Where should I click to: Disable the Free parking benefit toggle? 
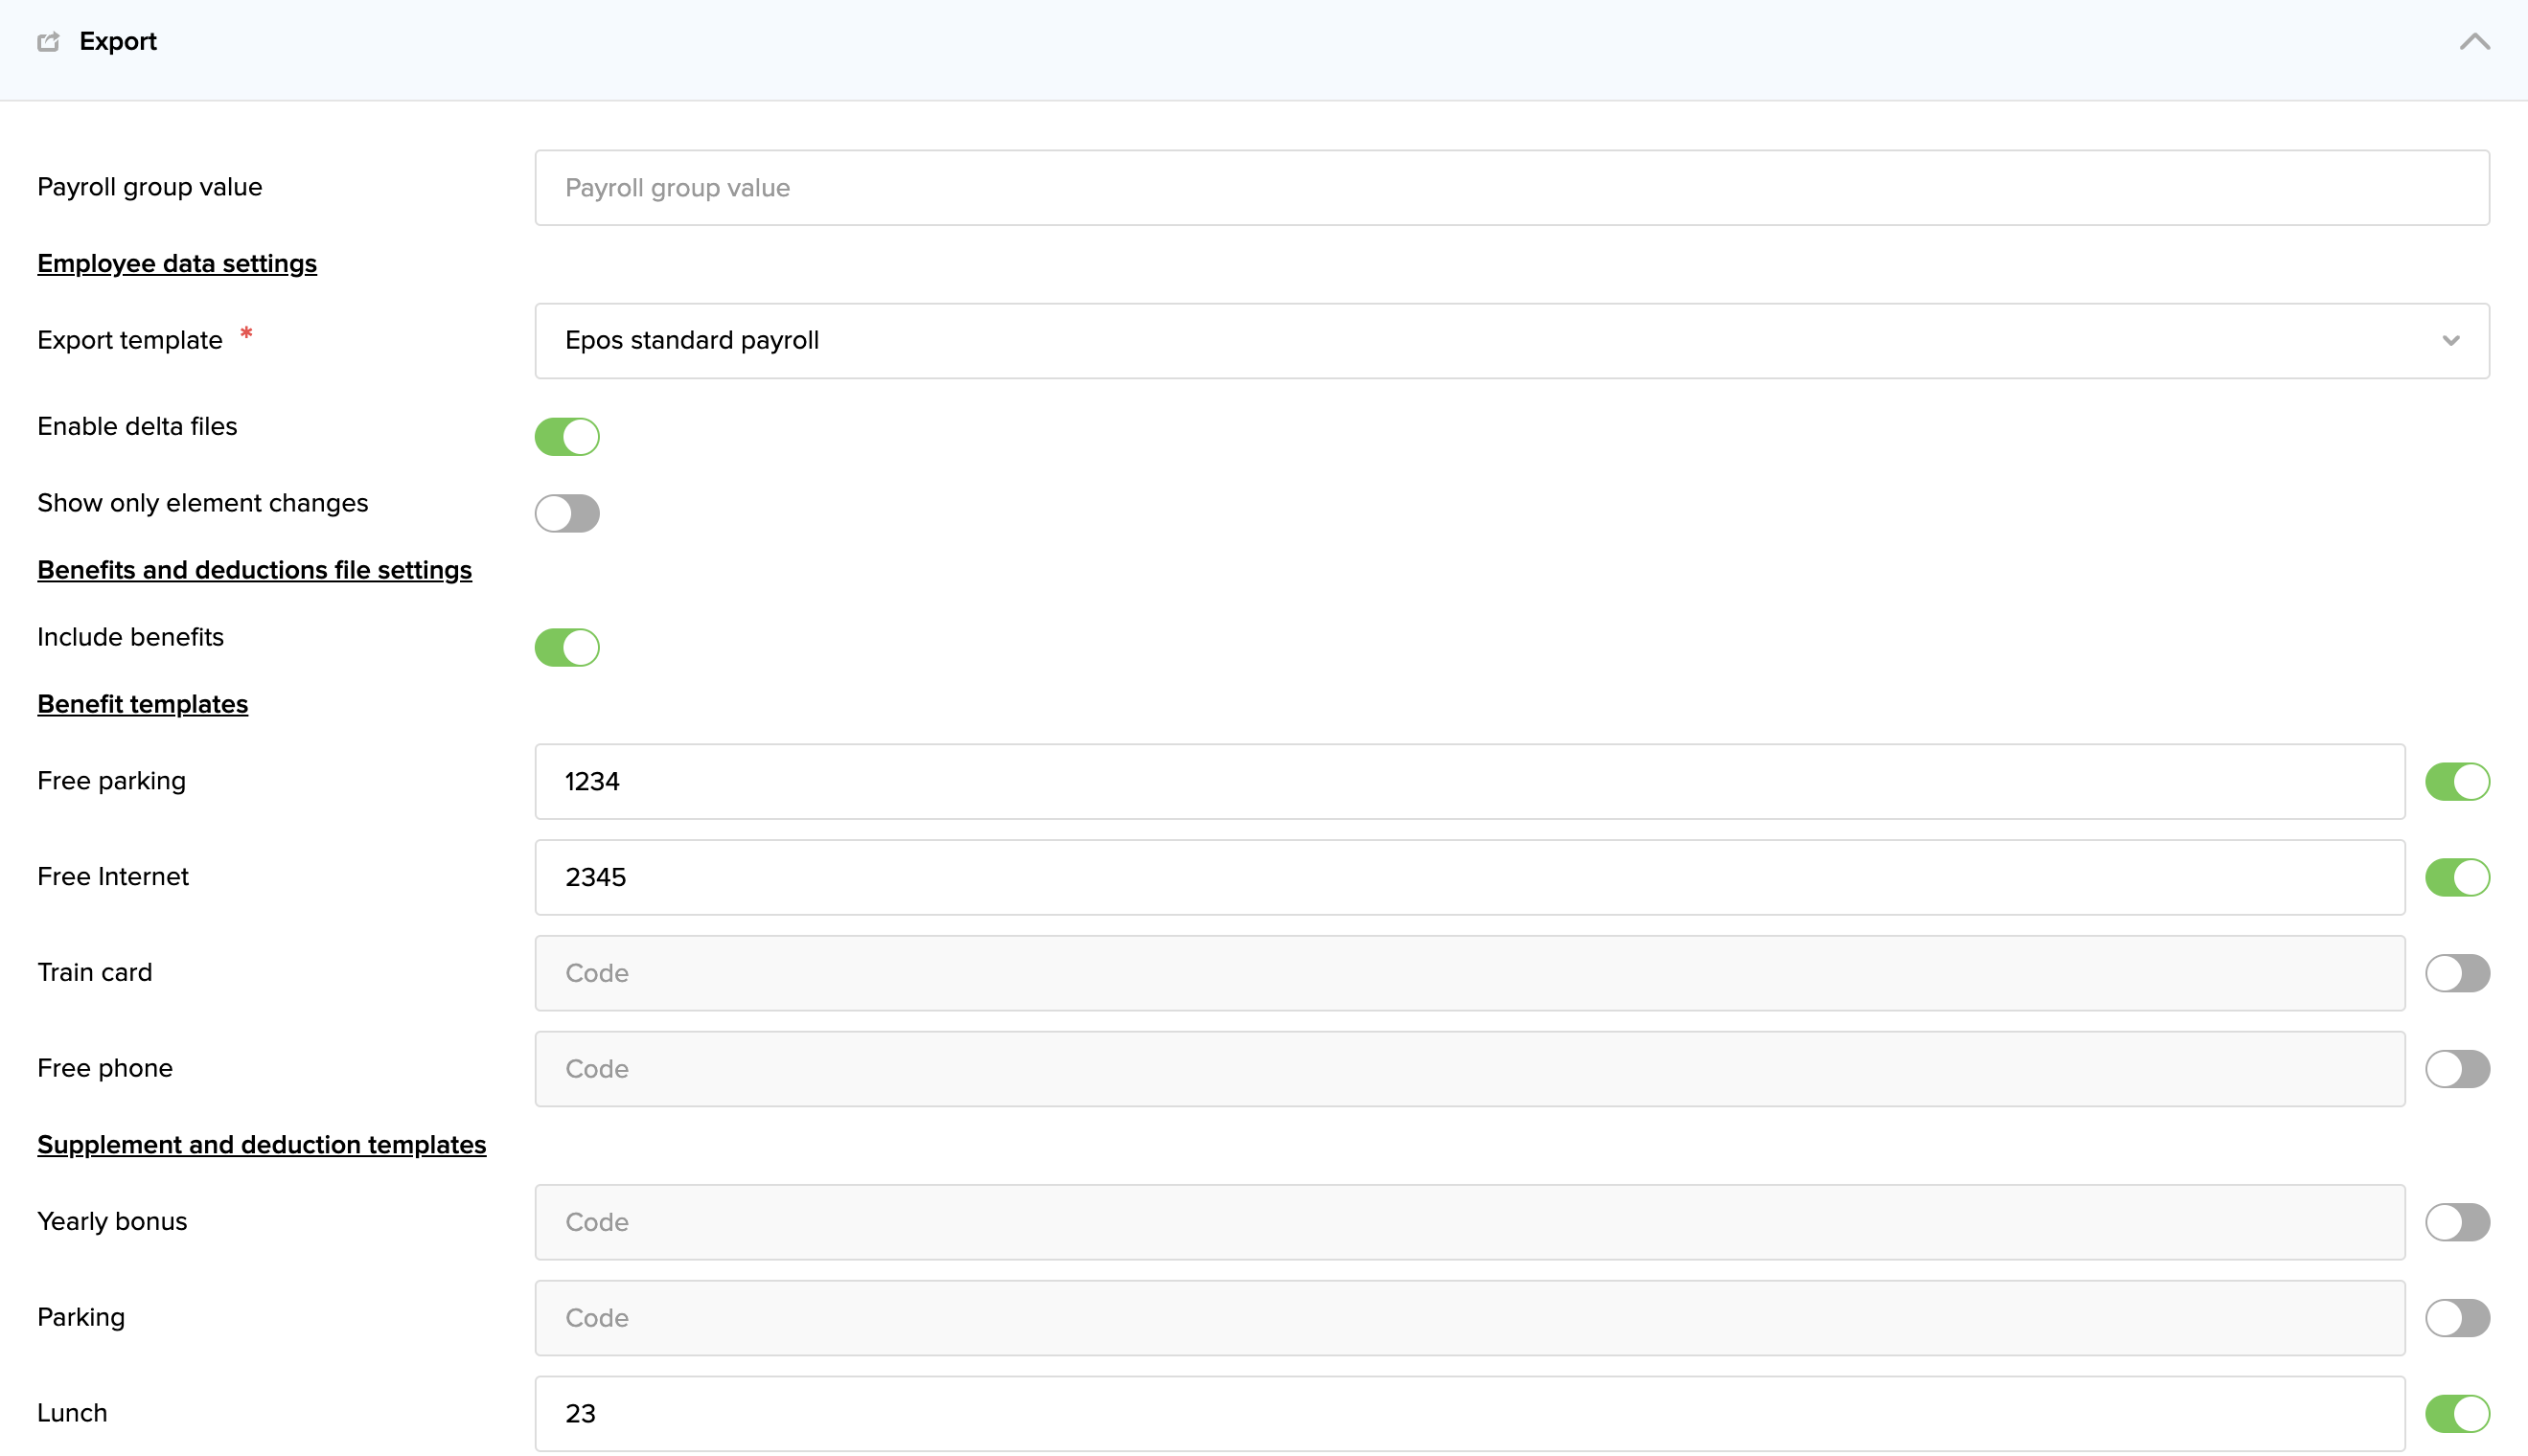coord(2457,782)
